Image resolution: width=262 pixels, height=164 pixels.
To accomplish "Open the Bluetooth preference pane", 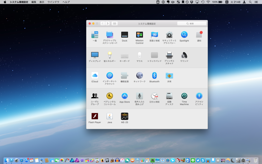I will tap(154, 77).
